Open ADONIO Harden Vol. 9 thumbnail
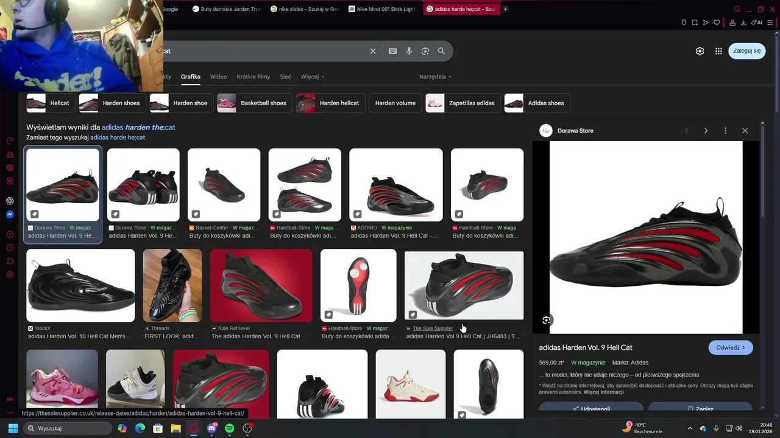The image size is (780, 438). click(396, 185)
